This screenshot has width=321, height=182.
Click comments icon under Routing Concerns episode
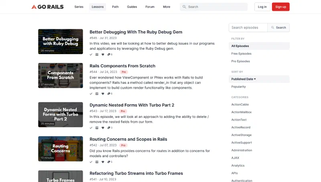coord(110,162)
